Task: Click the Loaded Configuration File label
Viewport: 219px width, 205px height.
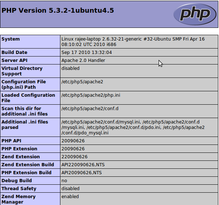Action: point(28,98)
